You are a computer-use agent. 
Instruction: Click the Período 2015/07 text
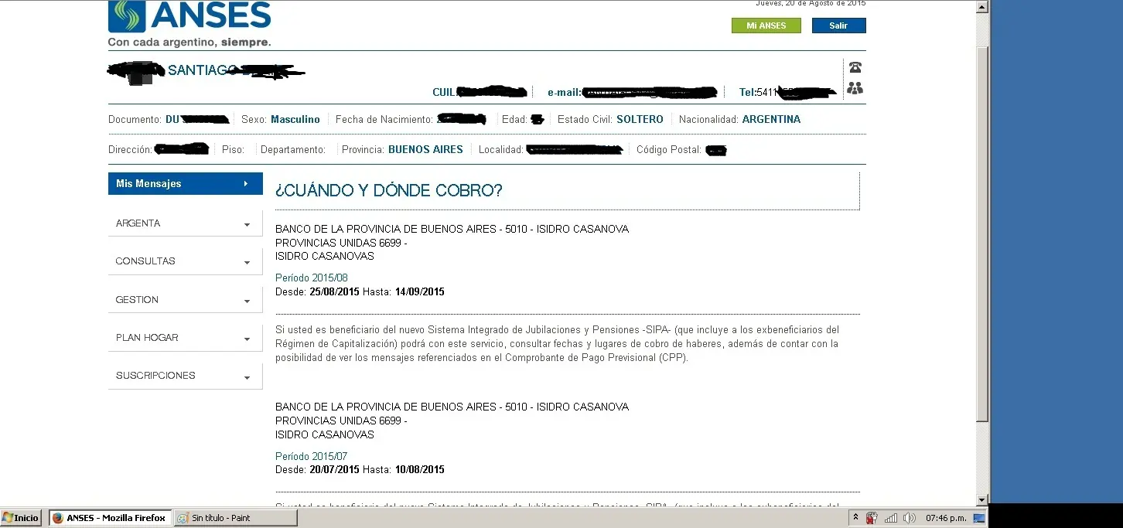click(312, 457)
